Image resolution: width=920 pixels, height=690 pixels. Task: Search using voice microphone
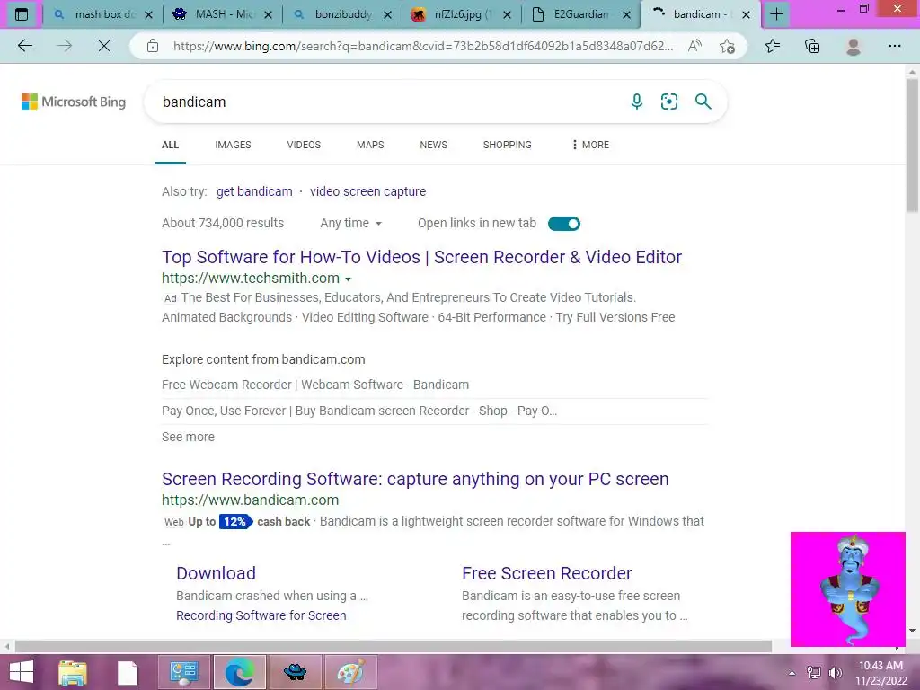(x=637, y=102)
